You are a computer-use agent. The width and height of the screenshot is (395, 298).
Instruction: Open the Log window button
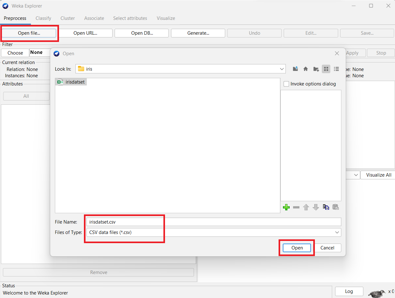349,291
